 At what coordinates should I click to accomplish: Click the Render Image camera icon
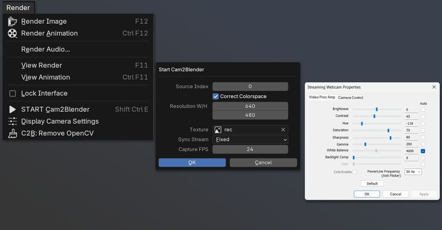pos(12,22)
